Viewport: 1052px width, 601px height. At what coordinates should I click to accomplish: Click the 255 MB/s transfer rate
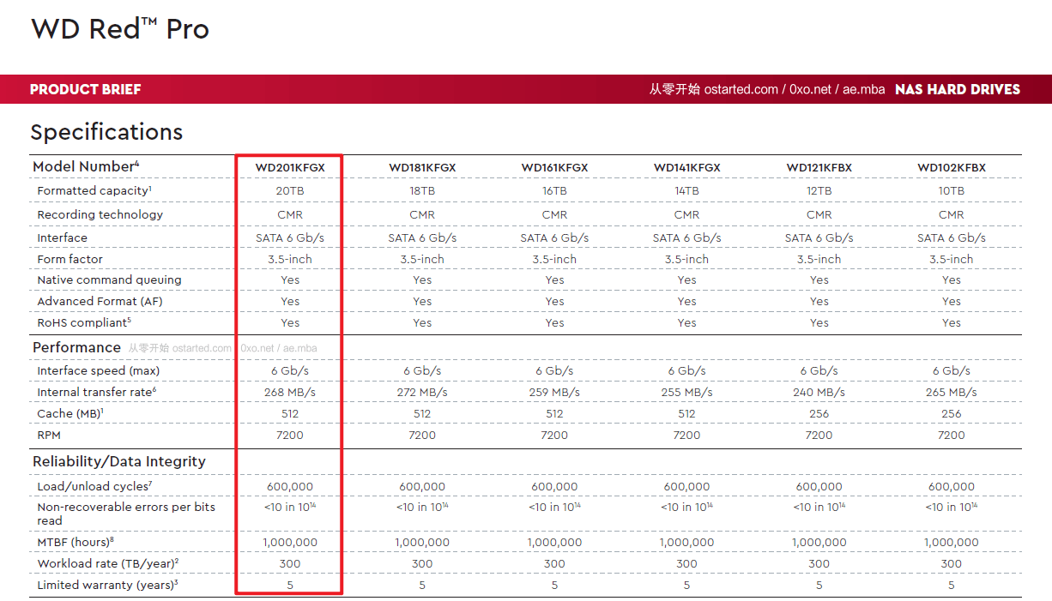point(686,392)
